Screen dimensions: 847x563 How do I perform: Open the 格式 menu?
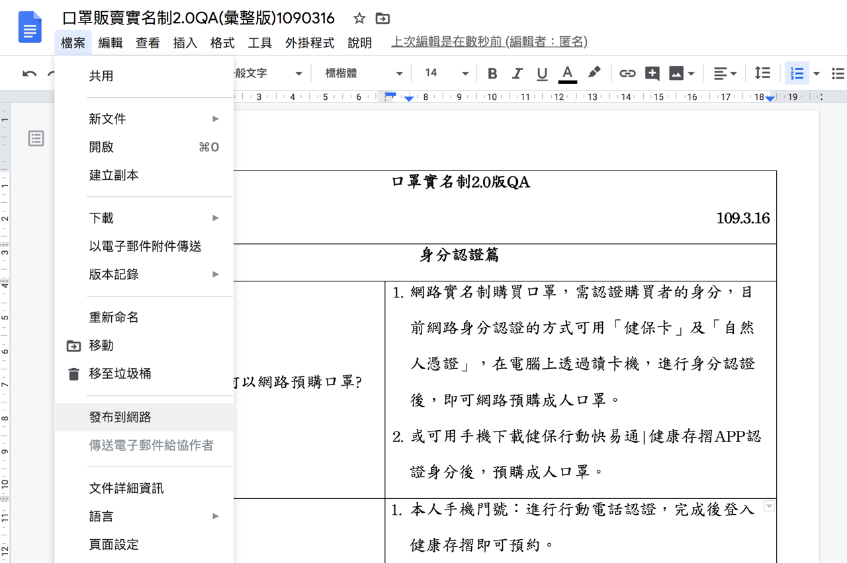tap(222, 43)
